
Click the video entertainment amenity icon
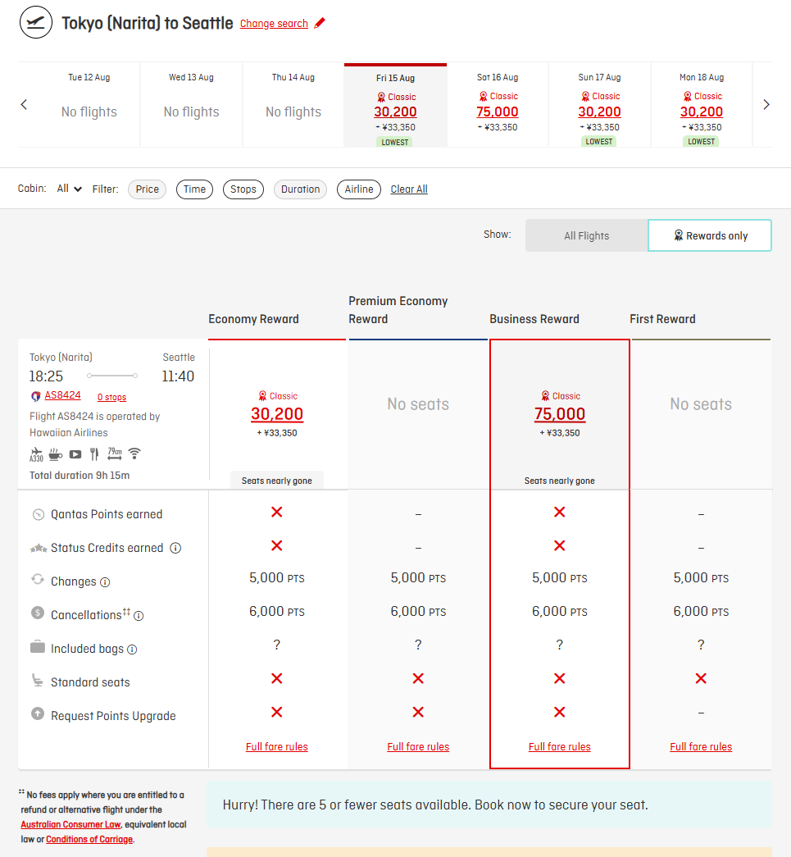pos(75,454)
